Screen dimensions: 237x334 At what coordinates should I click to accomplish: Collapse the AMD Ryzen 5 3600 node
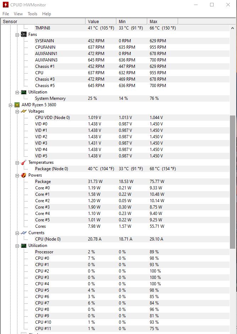(10, 105)
